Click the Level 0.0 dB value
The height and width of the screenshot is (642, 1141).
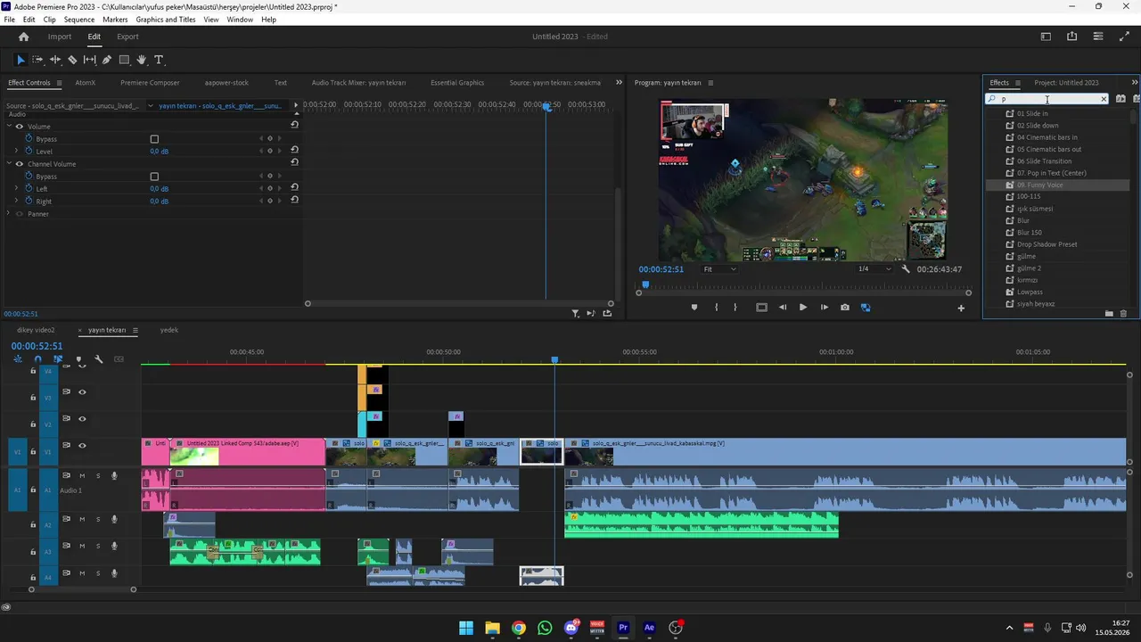160,152
